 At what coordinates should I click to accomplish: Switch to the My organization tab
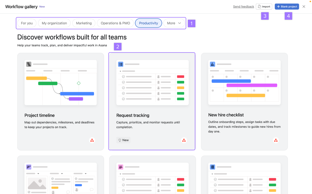coord(54,23)
